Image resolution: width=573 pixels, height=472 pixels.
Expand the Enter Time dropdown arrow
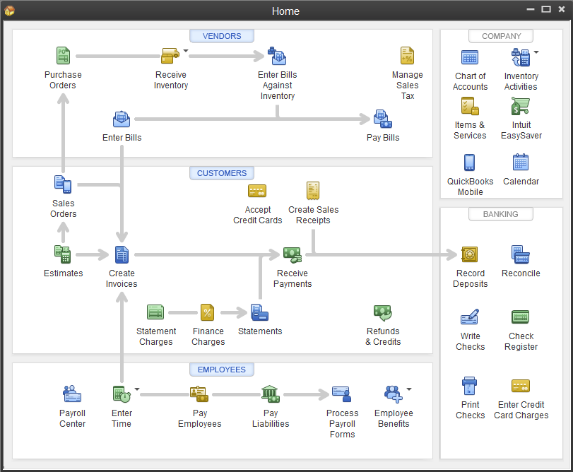[137, 389]
